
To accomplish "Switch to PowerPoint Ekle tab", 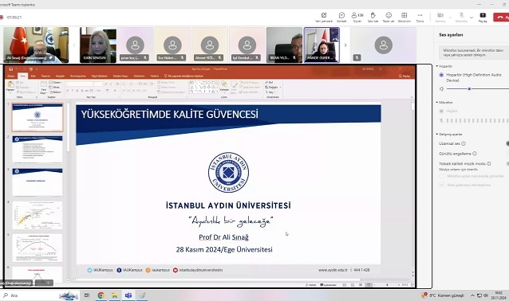I will point(34,76).
